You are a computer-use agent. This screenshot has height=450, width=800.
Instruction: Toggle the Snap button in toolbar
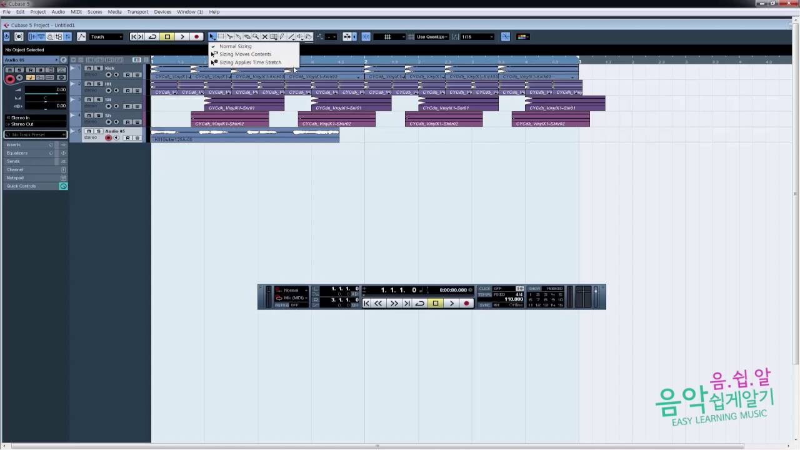click(366, 37)
